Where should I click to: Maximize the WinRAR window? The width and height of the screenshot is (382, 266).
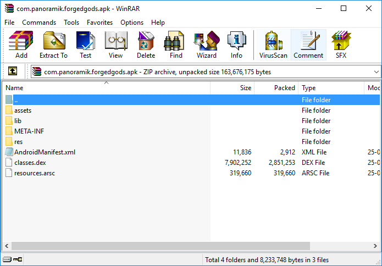[344, 9]
